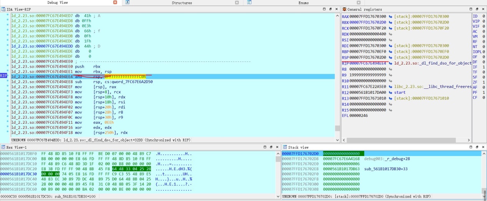Switch to the Enums tab
The height and width of the screenshot is (201, 487).
(303, 3)
